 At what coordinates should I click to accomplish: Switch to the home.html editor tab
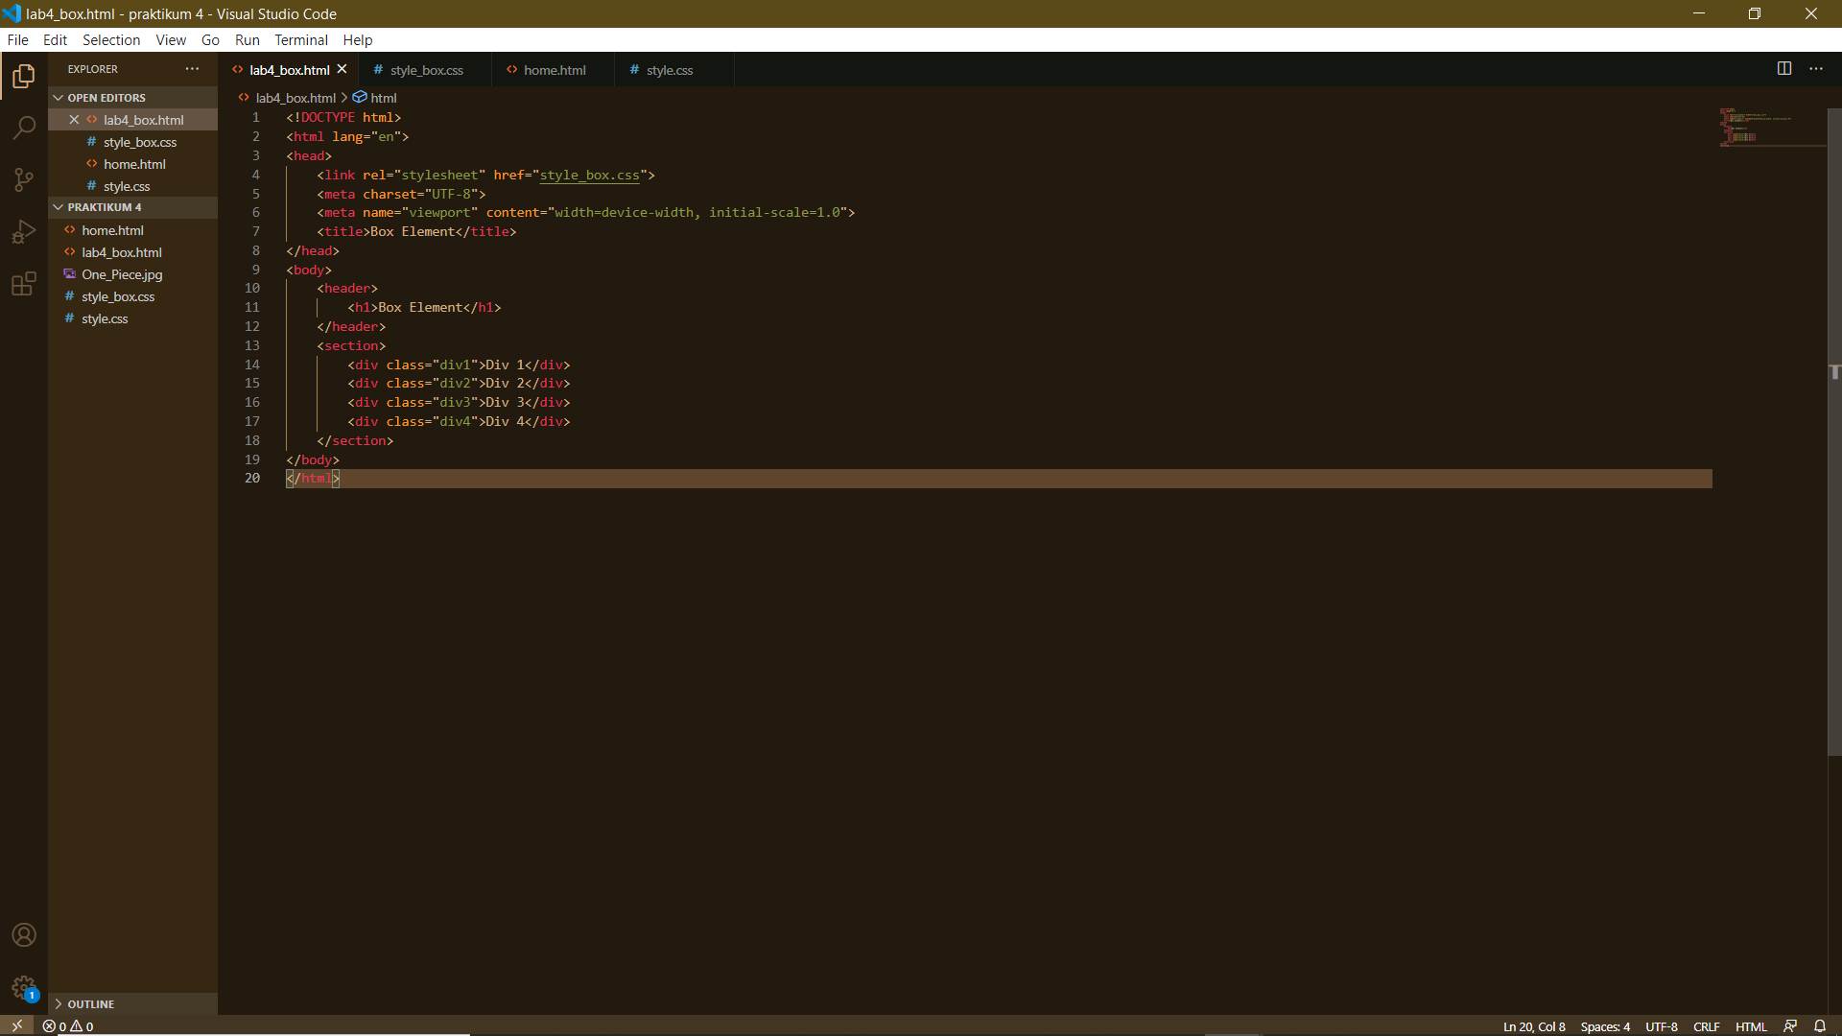pyautogui.click(x=554, y=70)
